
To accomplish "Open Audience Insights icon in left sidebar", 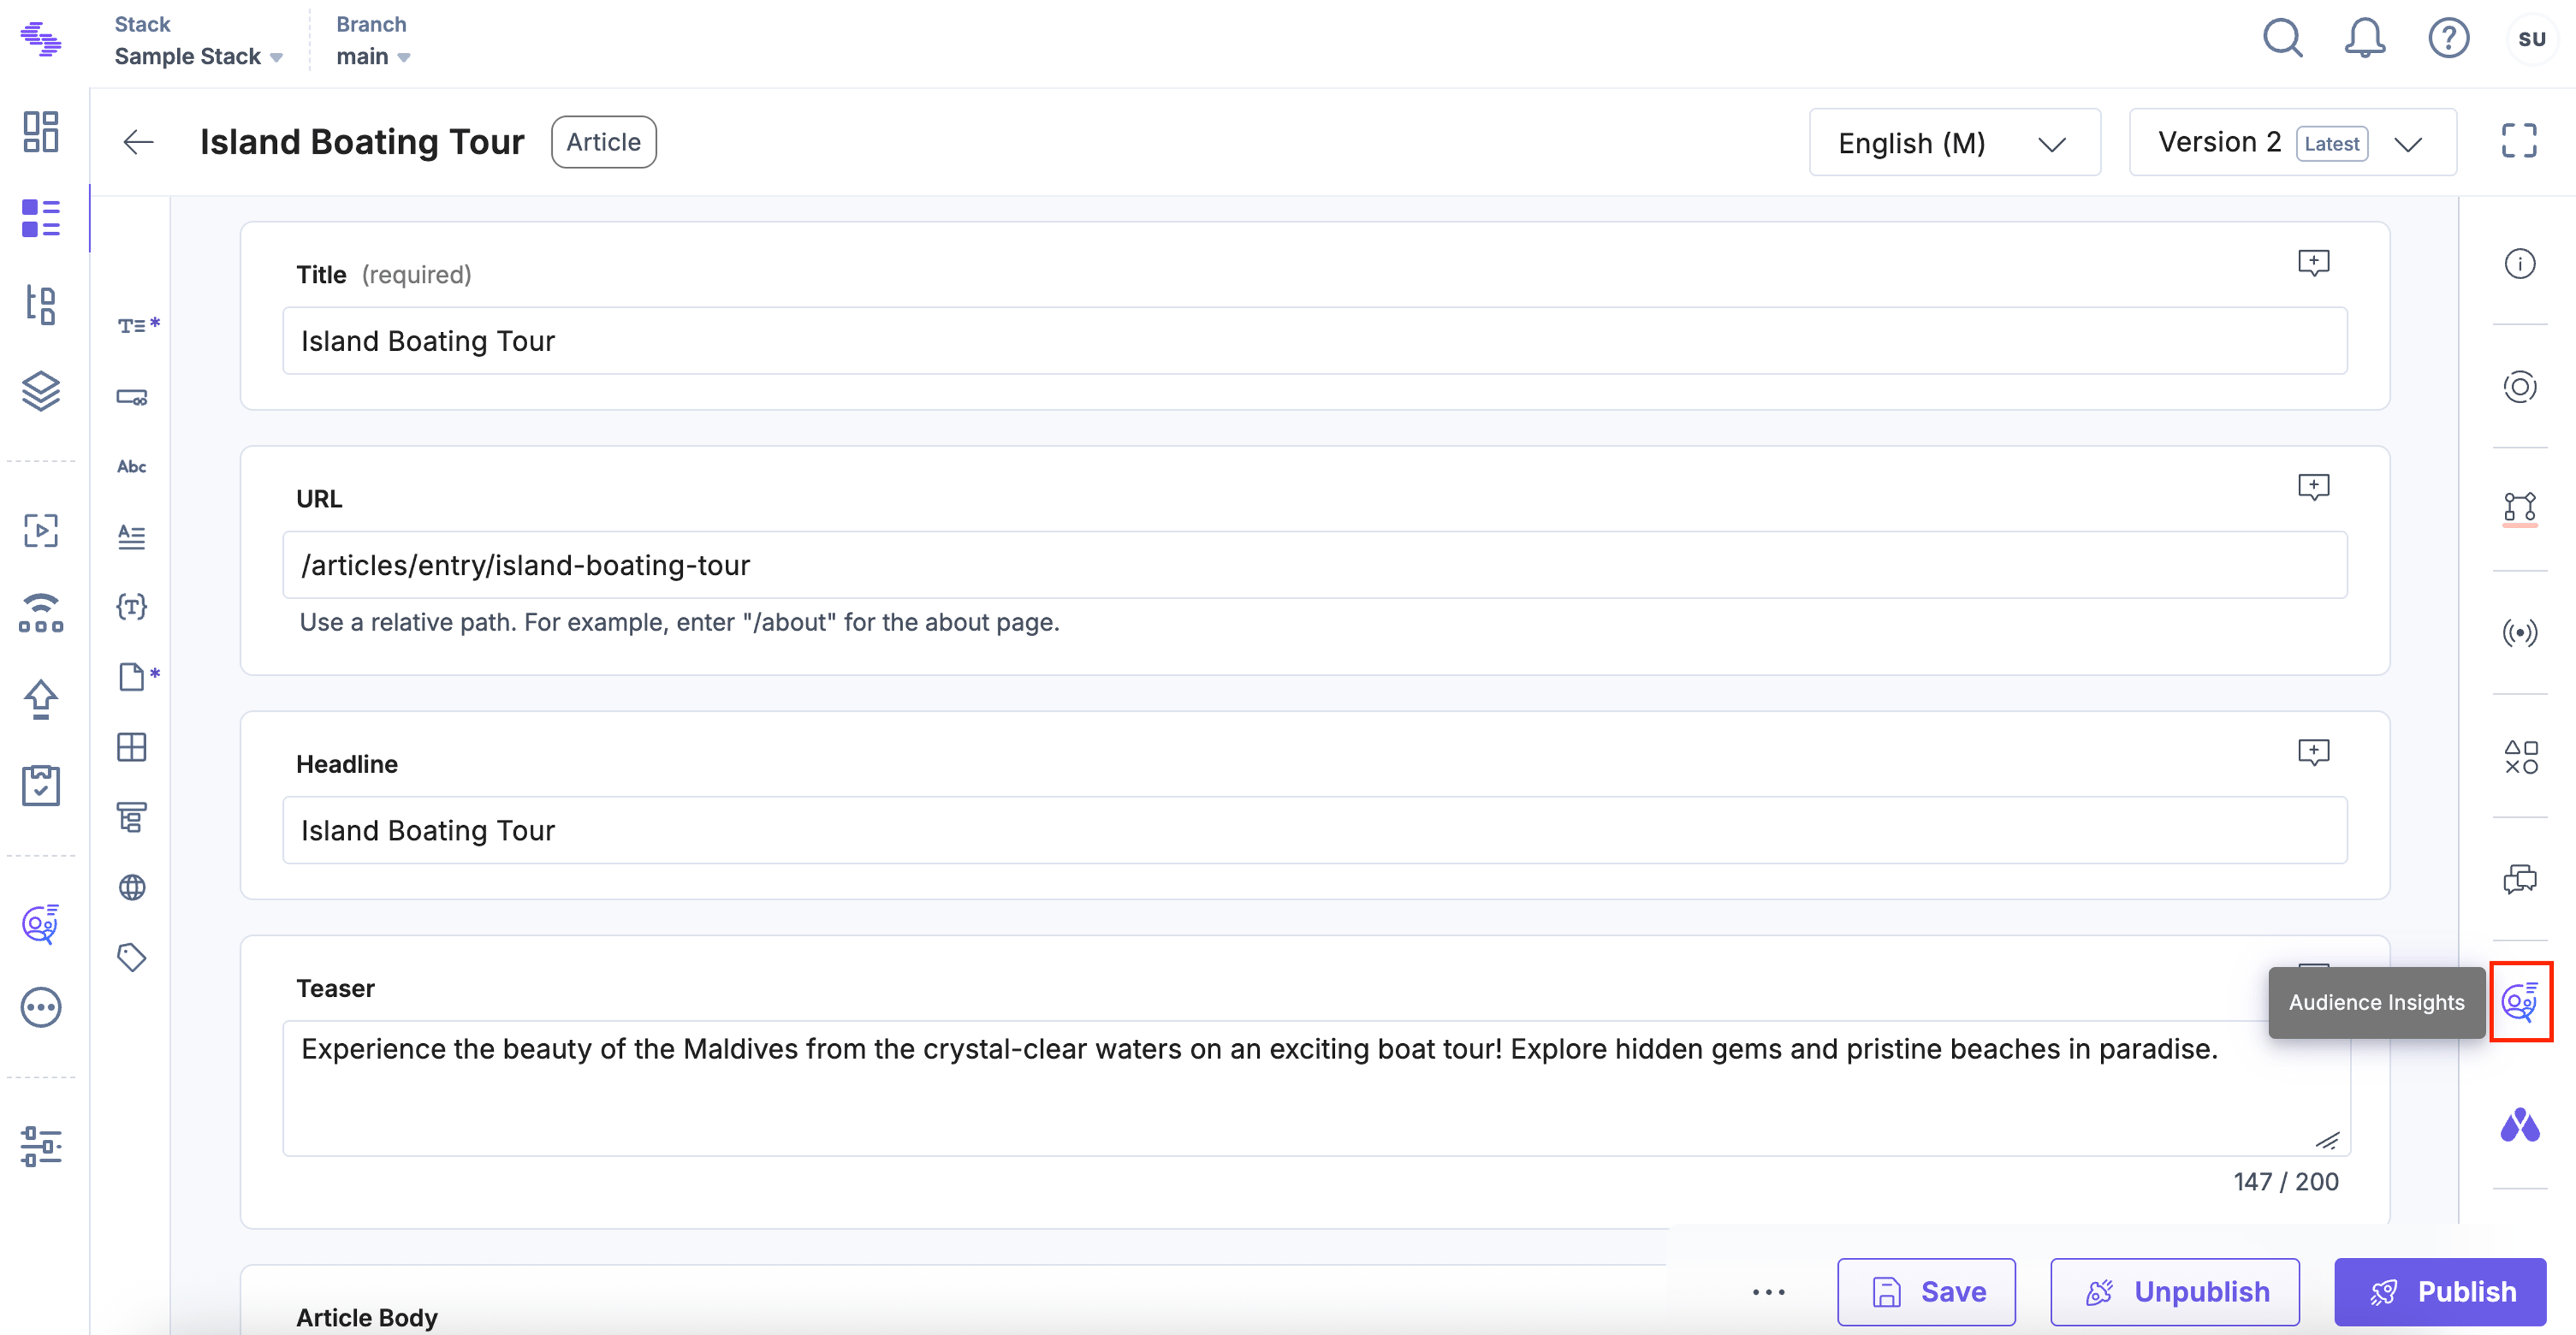I will 41,923.
